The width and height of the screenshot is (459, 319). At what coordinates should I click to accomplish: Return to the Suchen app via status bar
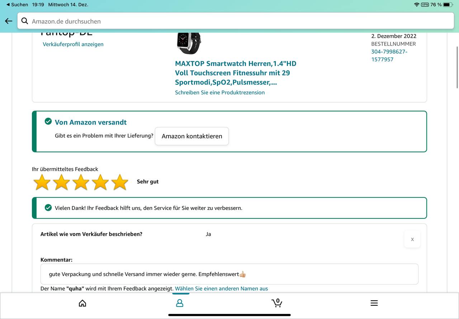(17, 5)
